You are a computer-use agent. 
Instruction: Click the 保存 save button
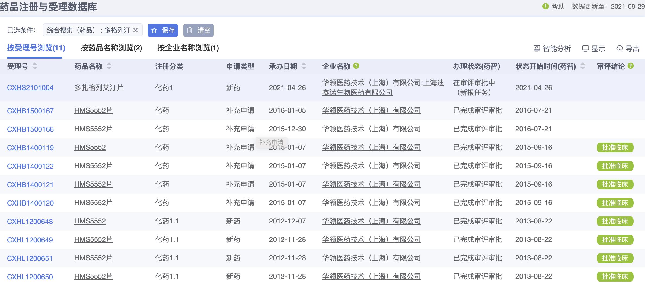163,30
